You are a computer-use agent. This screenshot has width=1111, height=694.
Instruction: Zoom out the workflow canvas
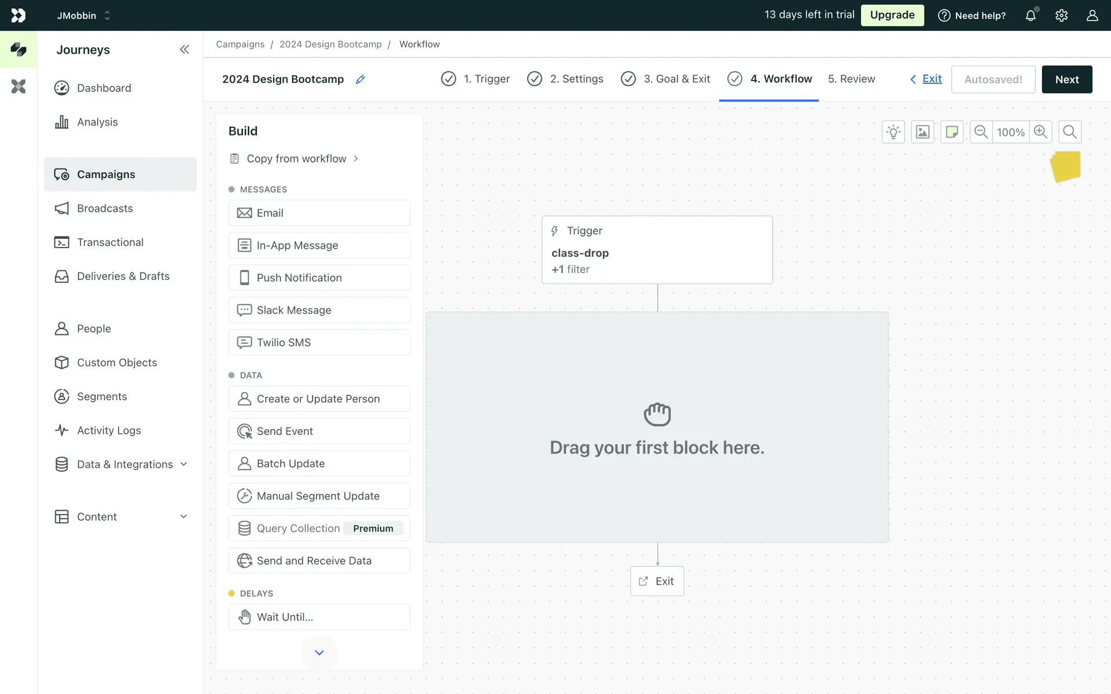(981, 132)
